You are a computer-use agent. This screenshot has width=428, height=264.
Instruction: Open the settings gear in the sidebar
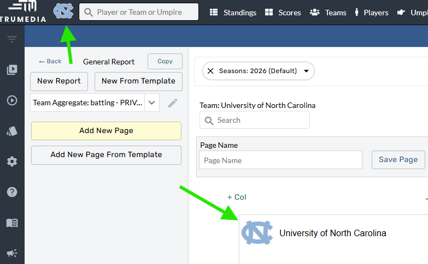[x=12, y=161]
